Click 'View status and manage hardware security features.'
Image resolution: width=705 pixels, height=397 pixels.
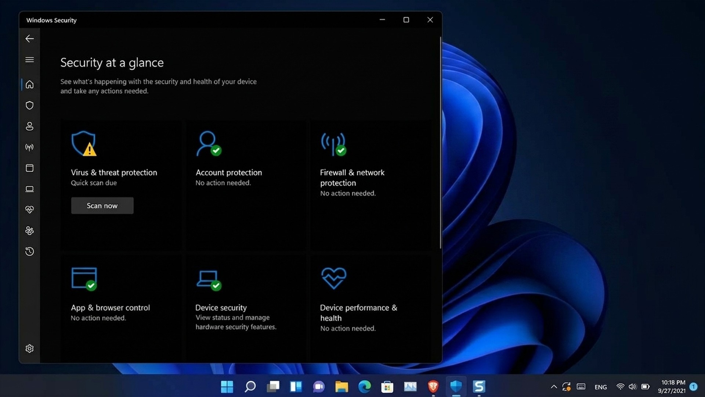click(x=236, y=322)
